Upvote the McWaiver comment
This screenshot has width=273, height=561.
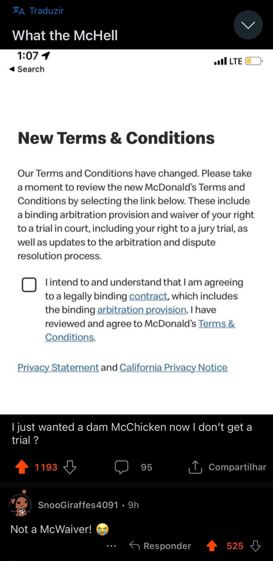tap(212, 546)
